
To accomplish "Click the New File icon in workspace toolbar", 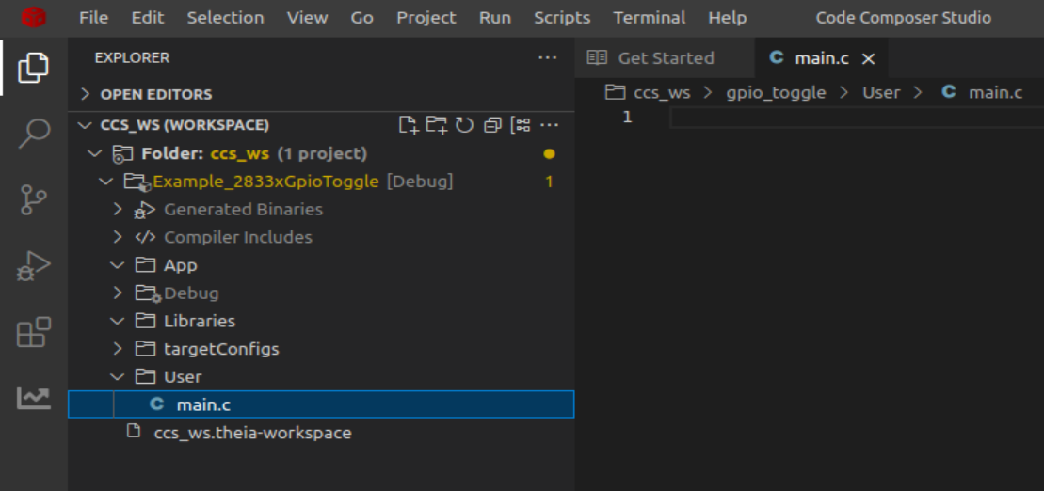I will coord(409,125).
